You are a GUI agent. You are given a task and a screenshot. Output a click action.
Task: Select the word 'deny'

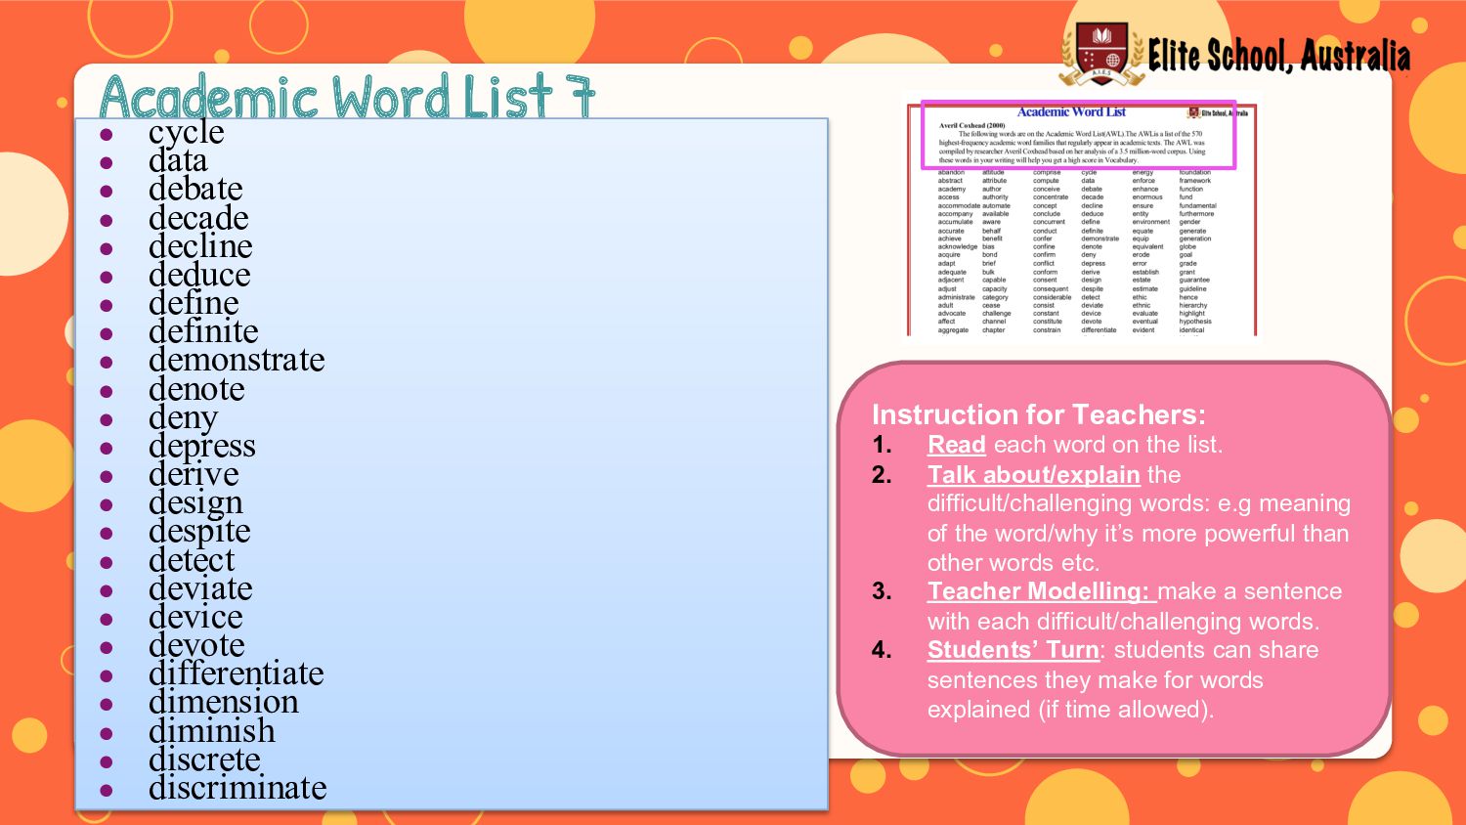click(183, 418)
